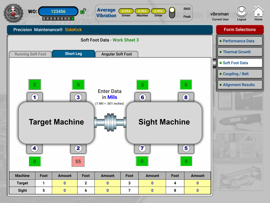The width and height of the screenshot is (270, 203).
Task: Open the Thermal Growth form
Action: point(240,52)
